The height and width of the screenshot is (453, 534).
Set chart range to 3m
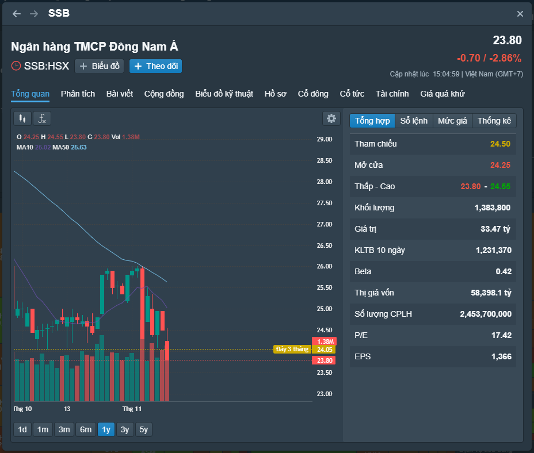pos(64,429)
